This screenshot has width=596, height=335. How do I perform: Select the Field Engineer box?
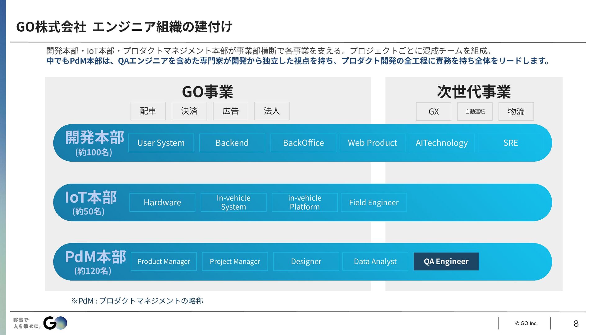(374, 203)
